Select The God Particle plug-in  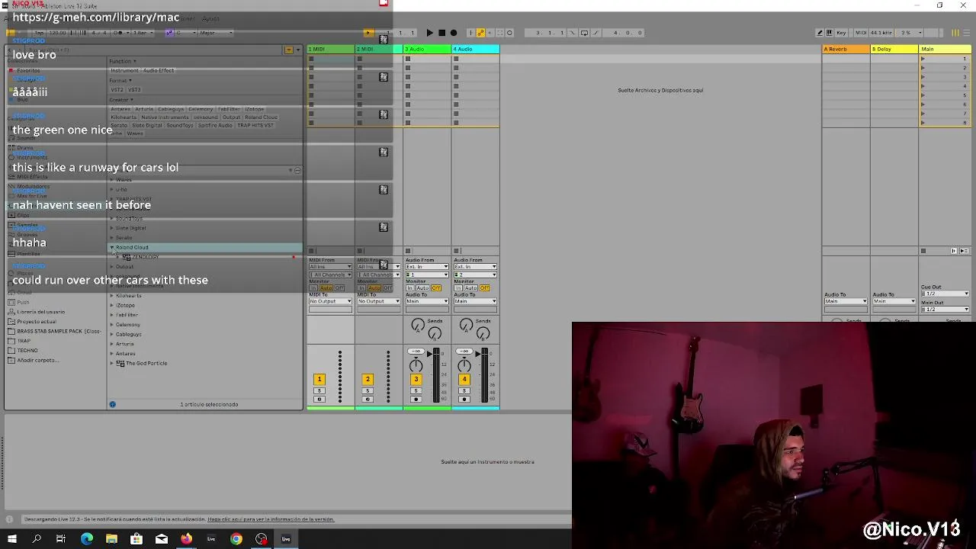click(146, 363)
